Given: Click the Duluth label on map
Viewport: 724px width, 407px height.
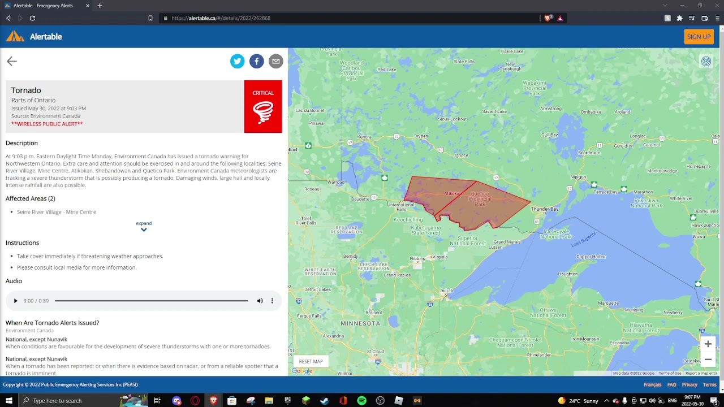Looking at the screenshot, I should pos(447,291).
